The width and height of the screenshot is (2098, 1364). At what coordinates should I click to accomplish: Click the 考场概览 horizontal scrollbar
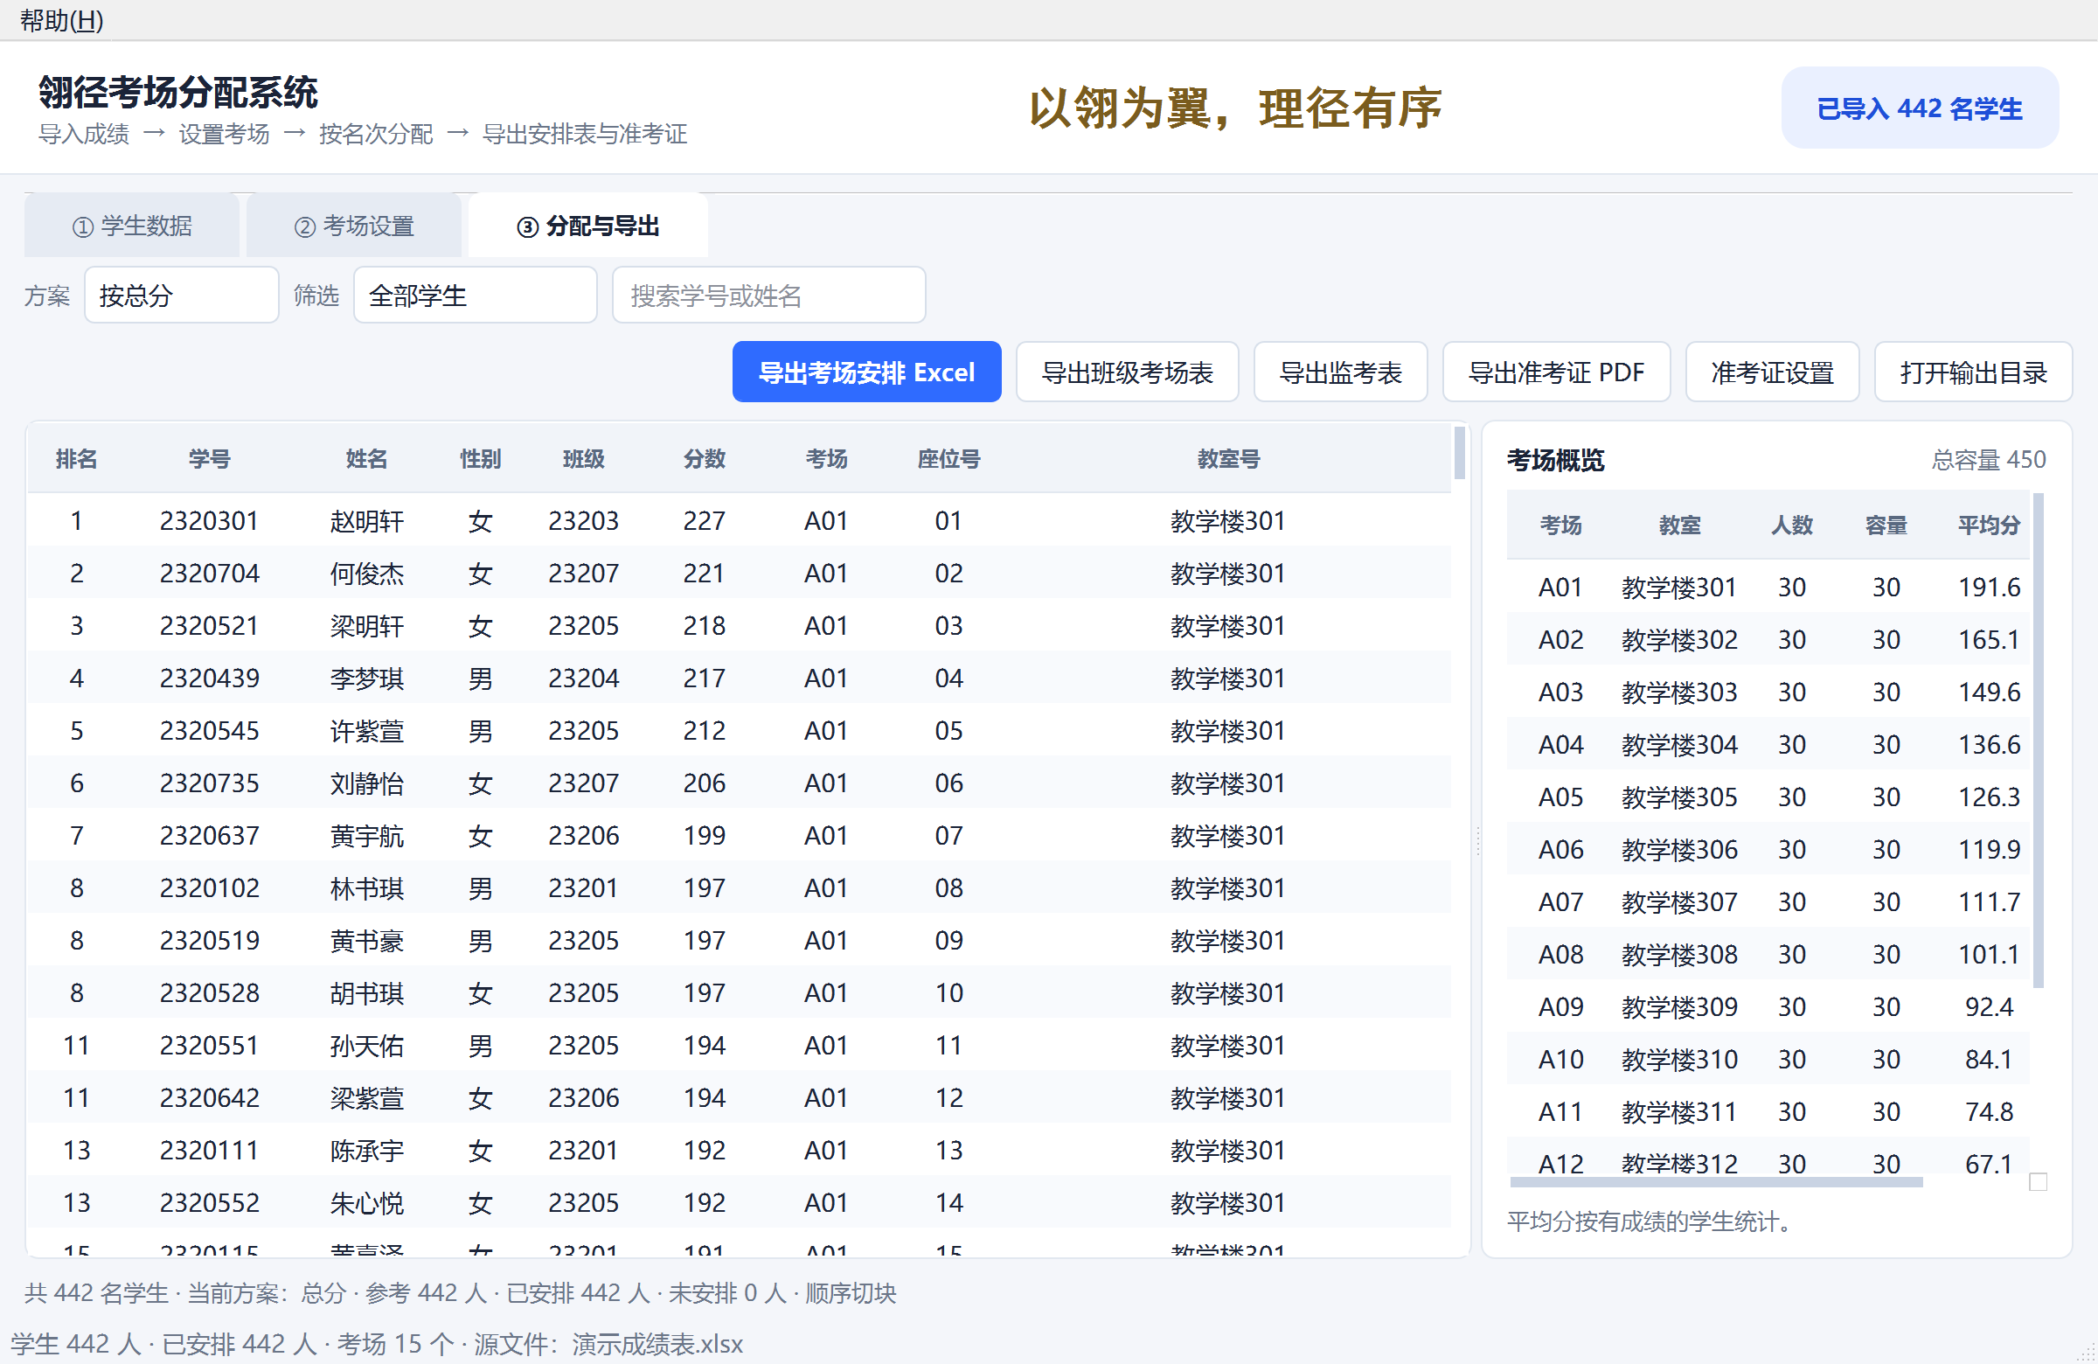[x=1715, y=1182]
